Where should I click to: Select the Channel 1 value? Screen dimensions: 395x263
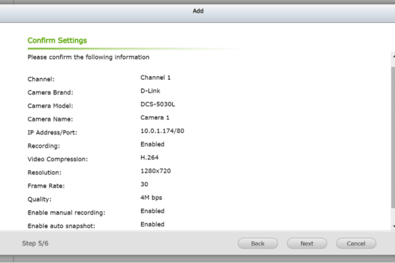click(x=155, y=78)
